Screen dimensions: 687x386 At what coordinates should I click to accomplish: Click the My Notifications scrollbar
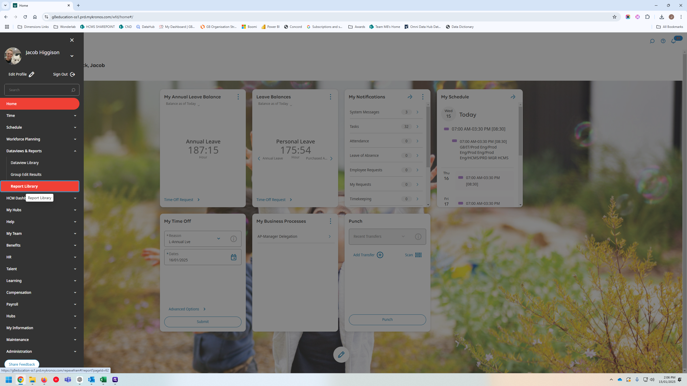click(x=428, y=137)
